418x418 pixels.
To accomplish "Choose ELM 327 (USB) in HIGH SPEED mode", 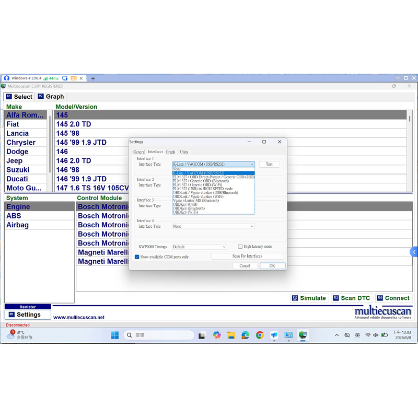I will click(x=213, y=189).
